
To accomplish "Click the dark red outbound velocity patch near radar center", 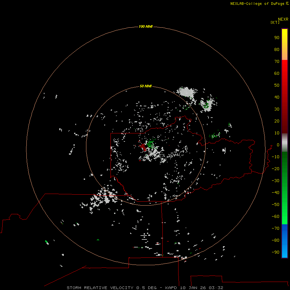I will coord(143,147).
